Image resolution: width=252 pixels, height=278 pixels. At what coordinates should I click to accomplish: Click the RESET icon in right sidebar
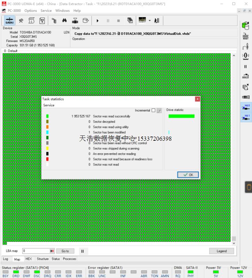coord(245,36)
